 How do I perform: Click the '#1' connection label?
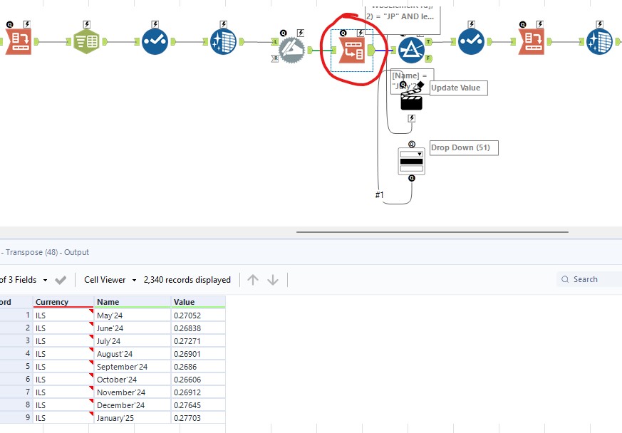click(380, 194)
